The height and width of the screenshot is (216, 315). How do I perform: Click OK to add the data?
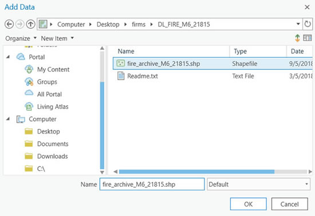[x=249, y=204]
